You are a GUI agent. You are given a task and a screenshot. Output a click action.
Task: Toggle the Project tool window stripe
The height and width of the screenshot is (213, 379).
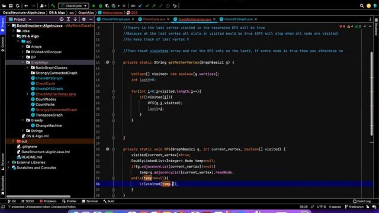click(2, 25)
